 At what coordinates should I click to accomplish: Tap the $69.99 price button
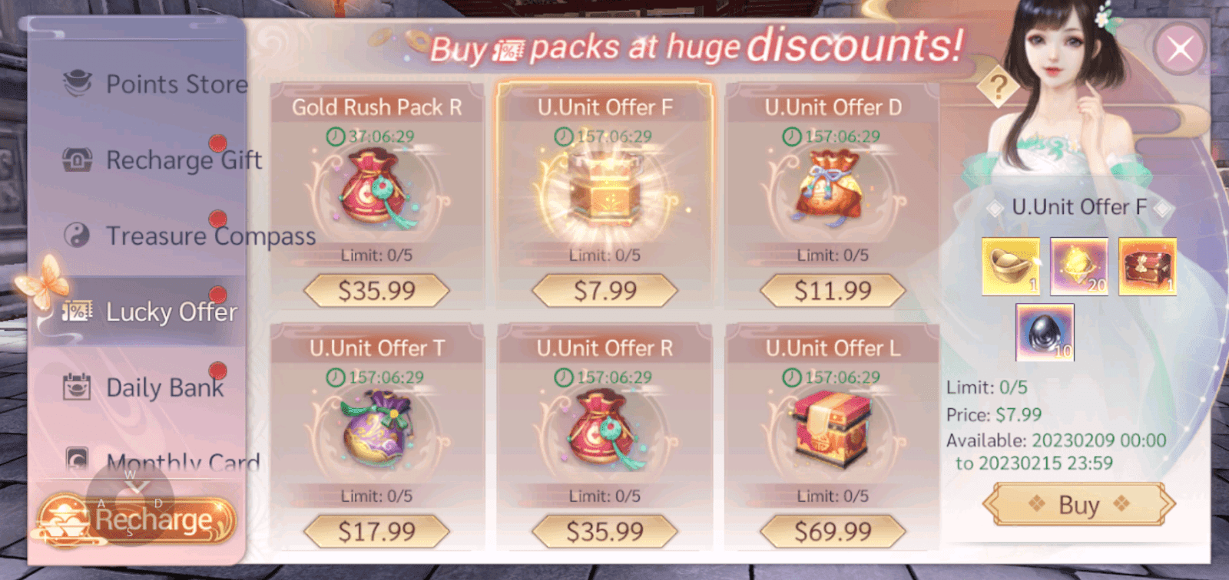(833, 531)
